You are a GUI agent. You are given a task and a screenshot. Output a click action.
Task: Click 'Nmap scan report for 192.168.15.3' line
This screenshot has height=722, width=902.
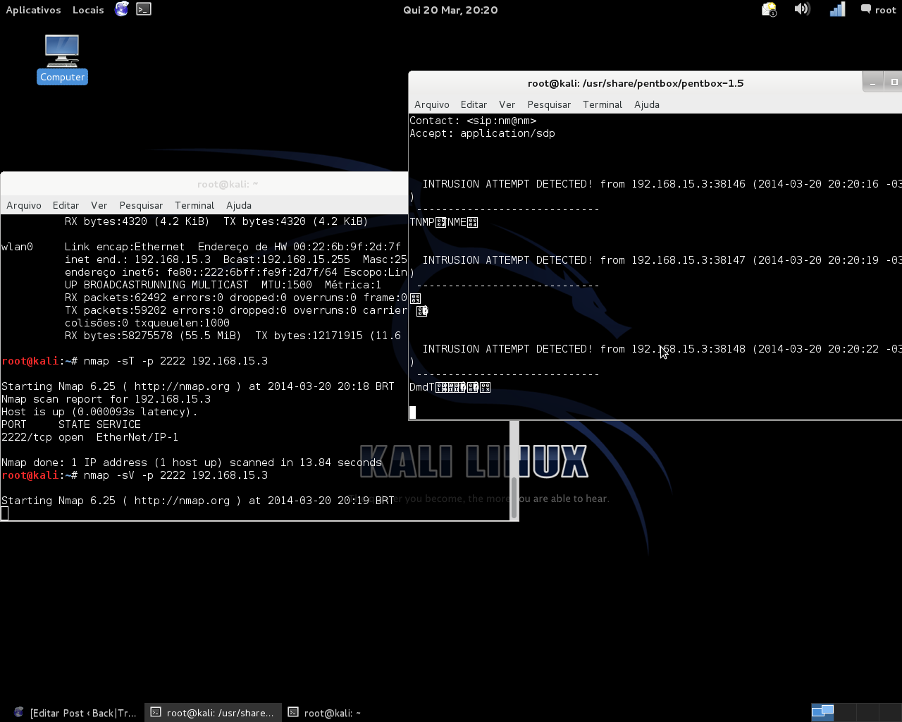click(106, 399)
